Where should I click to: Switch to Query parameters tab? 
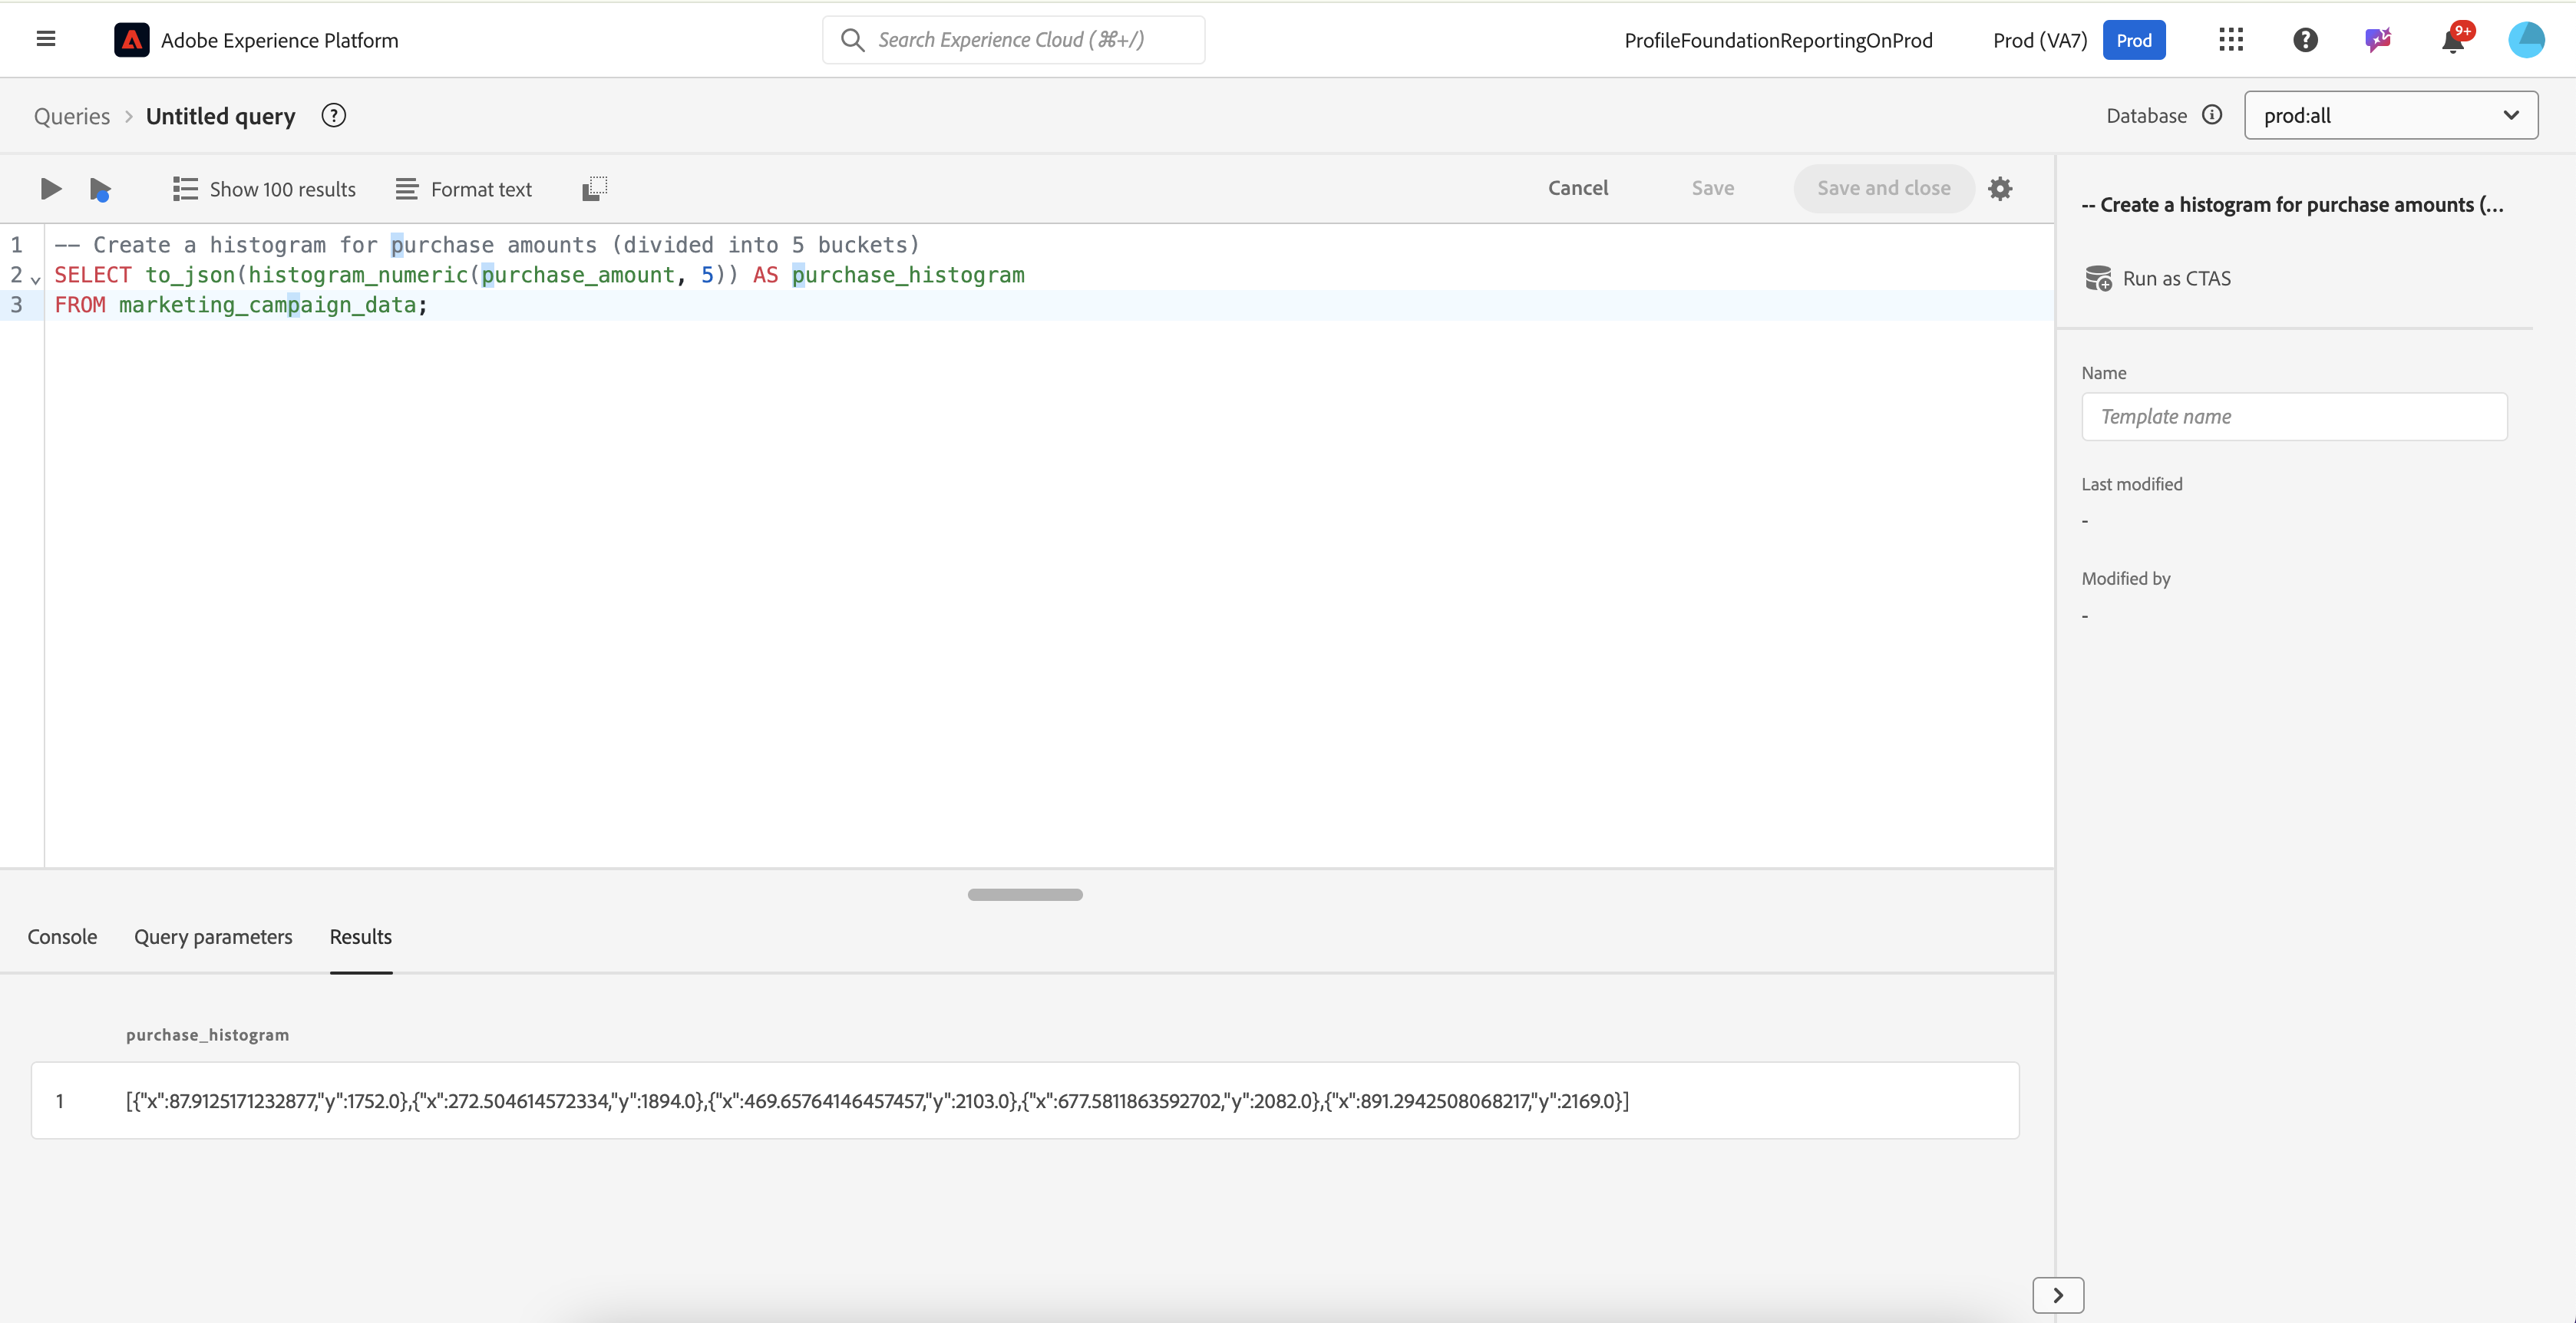(213, 937)
